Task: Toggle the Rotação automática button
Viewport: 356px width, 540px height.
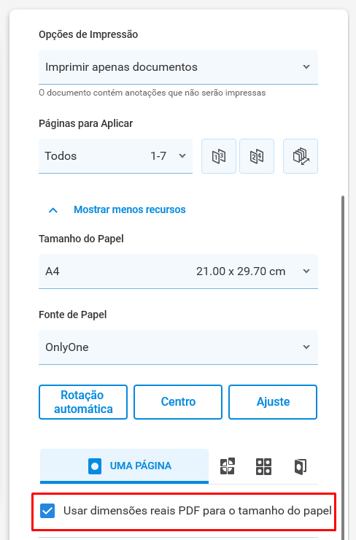Action: [x=83, y=402]
